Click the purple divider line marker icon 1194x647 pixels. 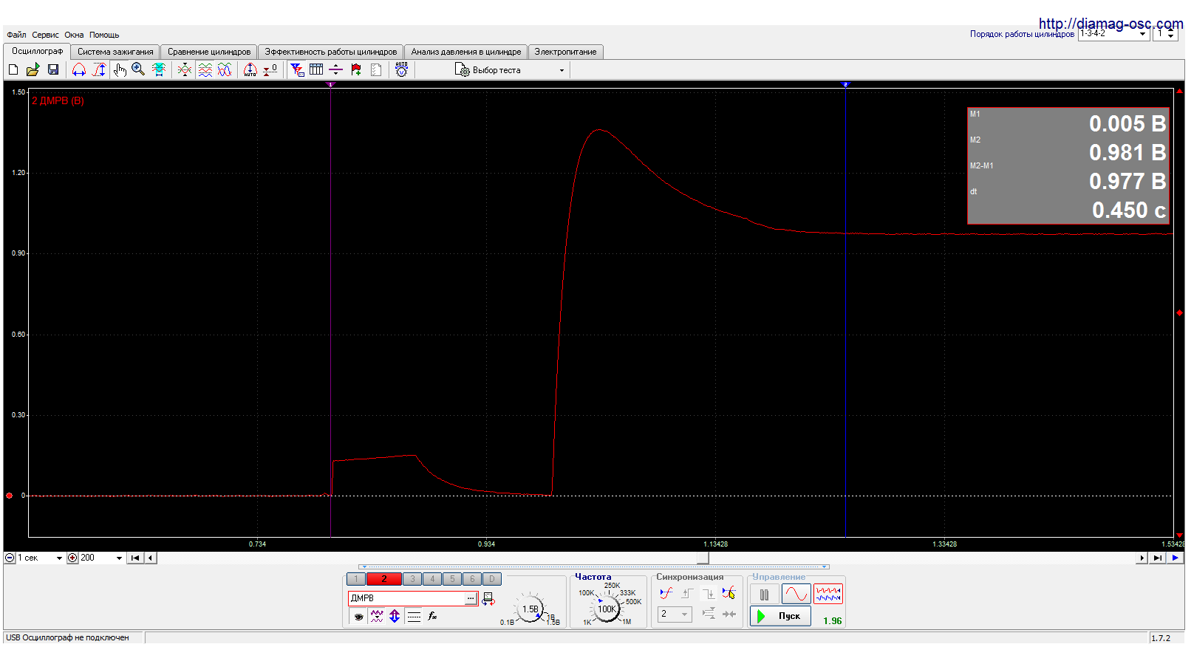click(x=335, y=69)
